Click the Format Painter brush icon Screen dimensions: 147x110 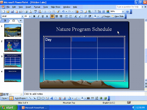point(58,11)
